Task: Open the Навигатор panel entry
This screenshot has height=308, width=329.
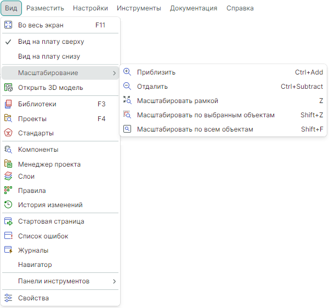Action: [x=35, y=265]
